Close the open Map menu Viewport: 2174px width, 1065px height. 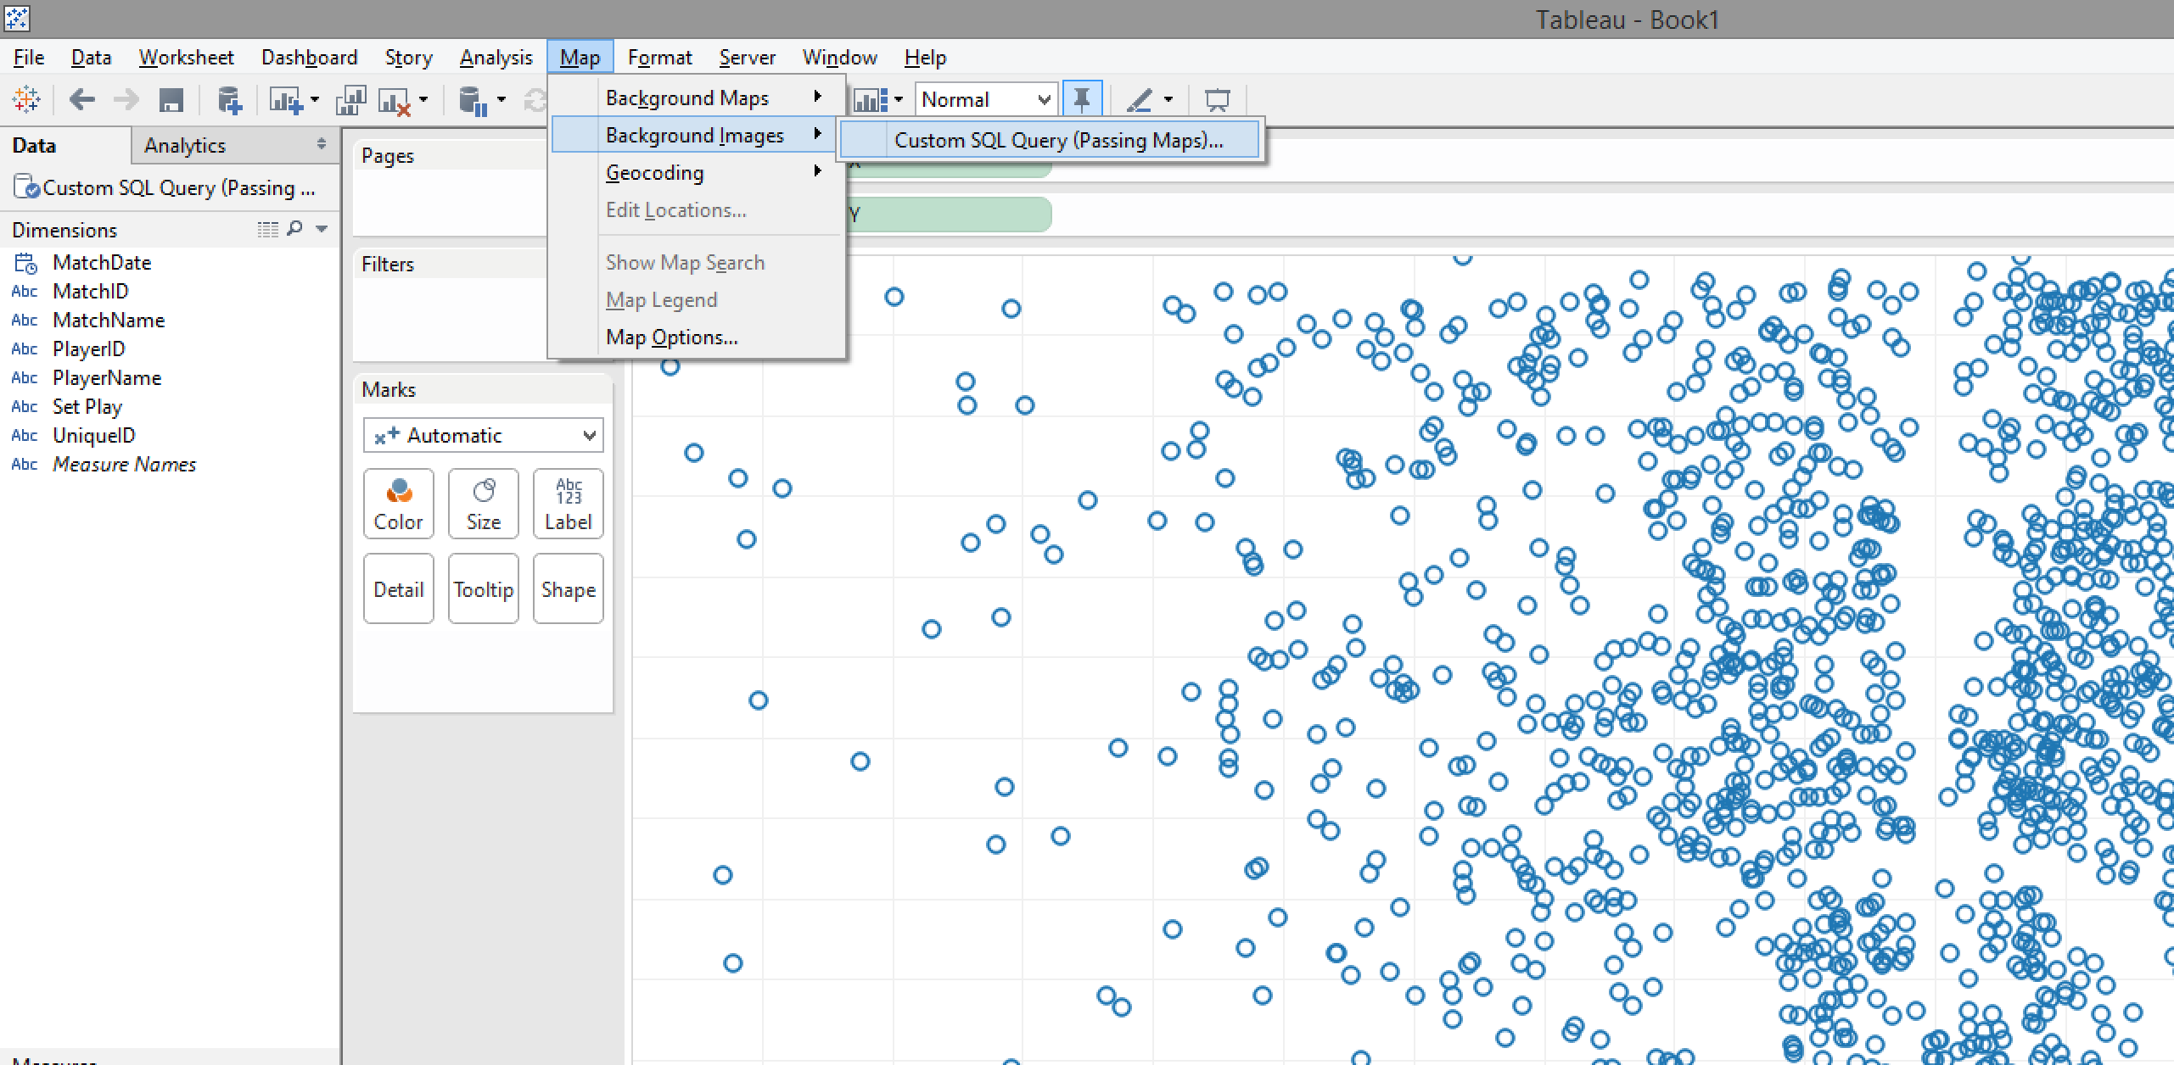580,58
